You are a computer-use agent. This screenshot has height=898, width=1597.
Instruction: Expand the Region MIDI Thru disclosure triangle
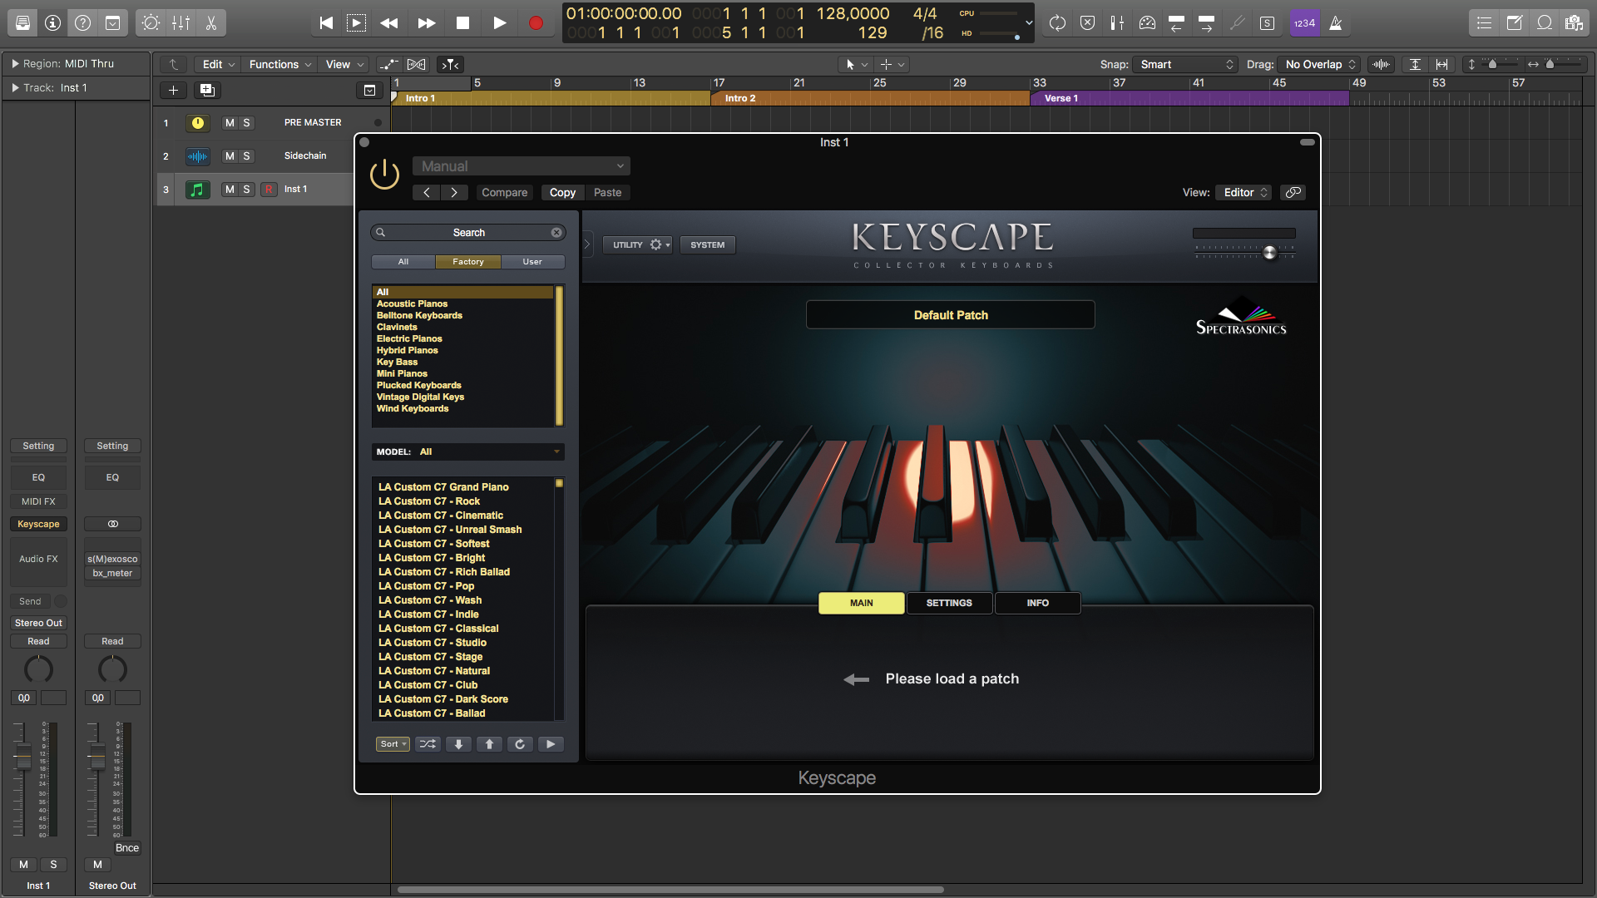point(15,63)
